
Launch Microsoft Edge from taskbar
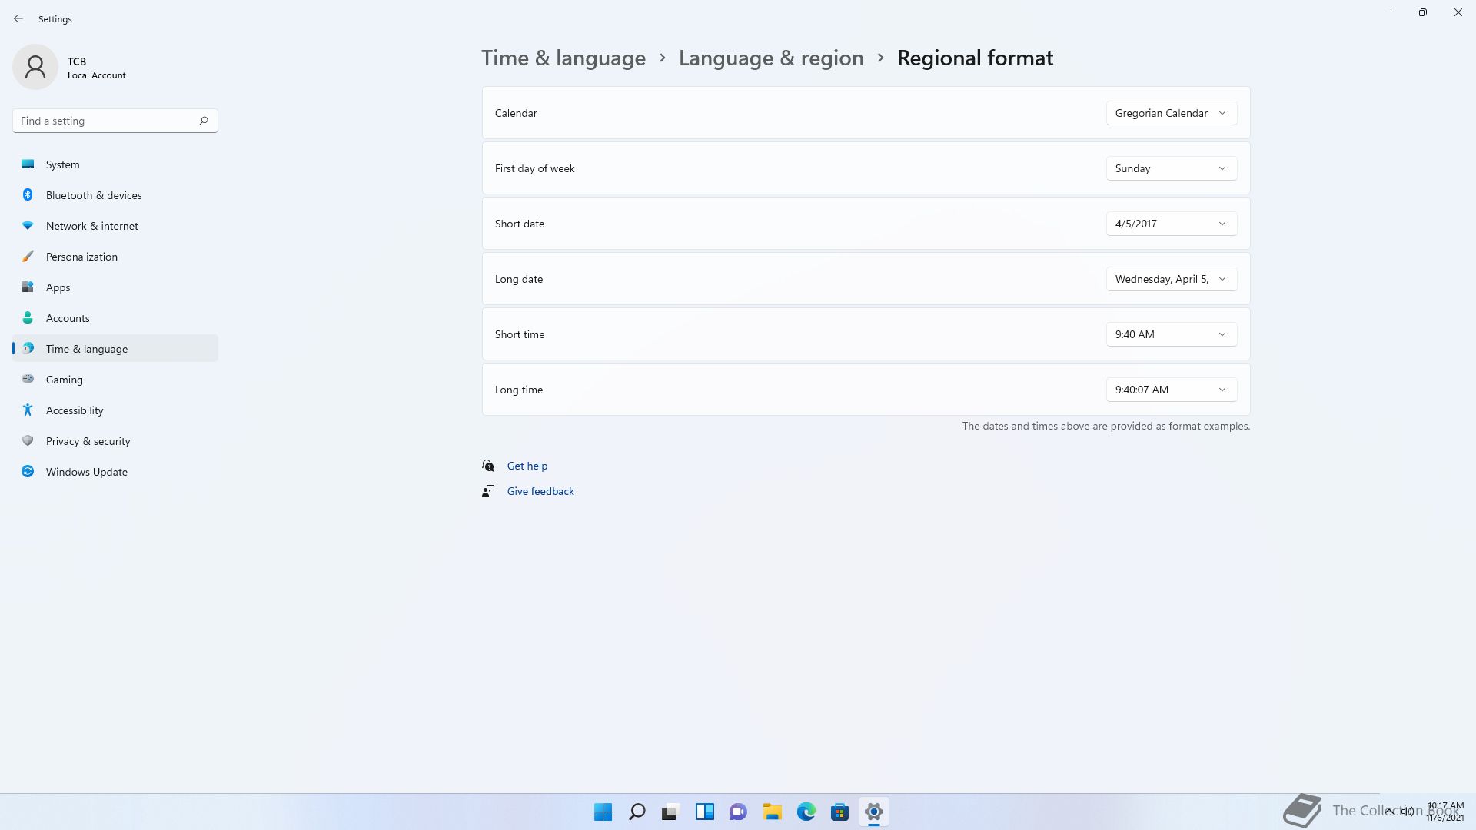click(x=806, y=812)
